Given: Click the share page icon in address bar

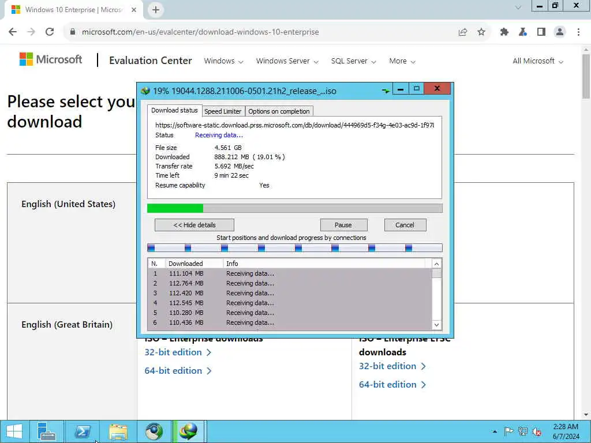Looking at the screenshot, I should pos(463,32).
